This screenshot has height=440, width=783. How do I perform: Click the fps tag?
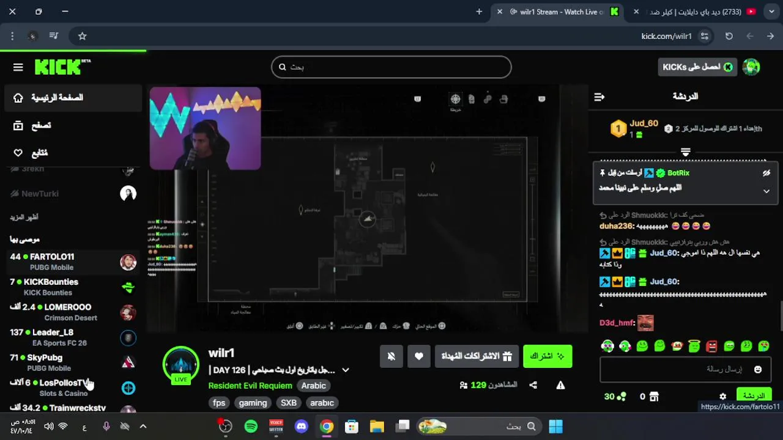tap(219, 403)
